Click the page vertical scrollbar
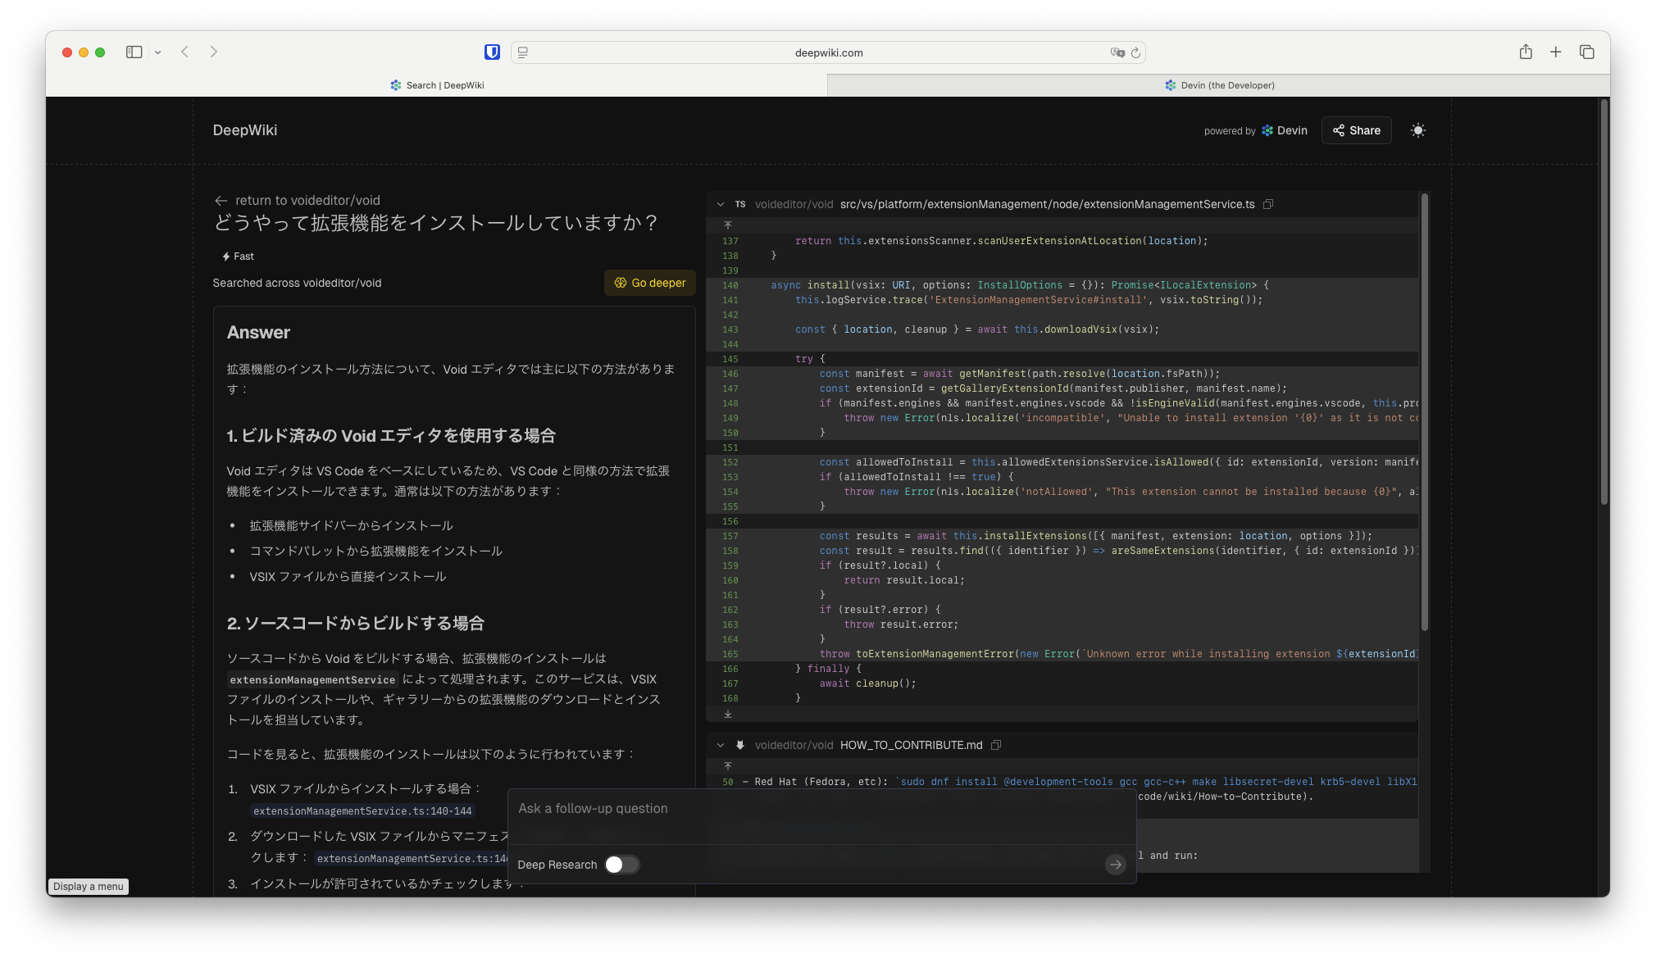 point(1604,302)
